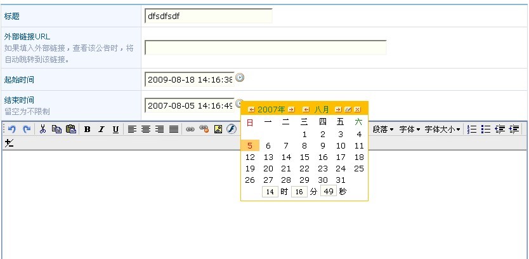Align text right
The width and height of the screenshot is (529, 259).
click(160, 129)
